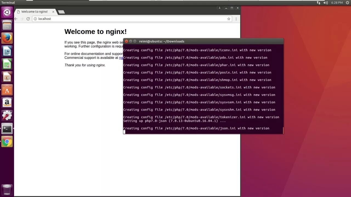The height and width of the screenshot is (197, 351).
Task: Open LibreOffice Calc launcher icon
Action: pos(7,64)
